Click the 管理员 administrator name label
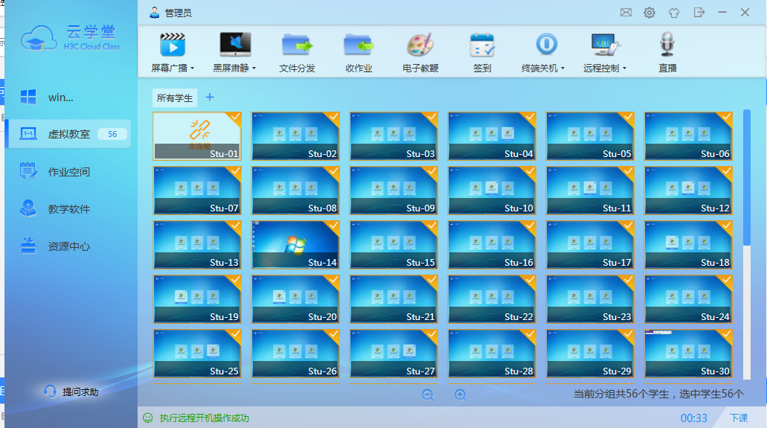 tap(178, 13)
